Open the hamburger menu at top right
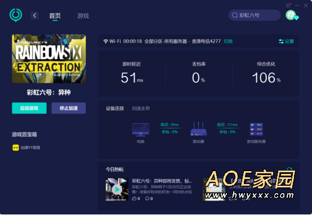Image resolution: width=312 pixels, height=215 pixels. [x=288, y=6]
